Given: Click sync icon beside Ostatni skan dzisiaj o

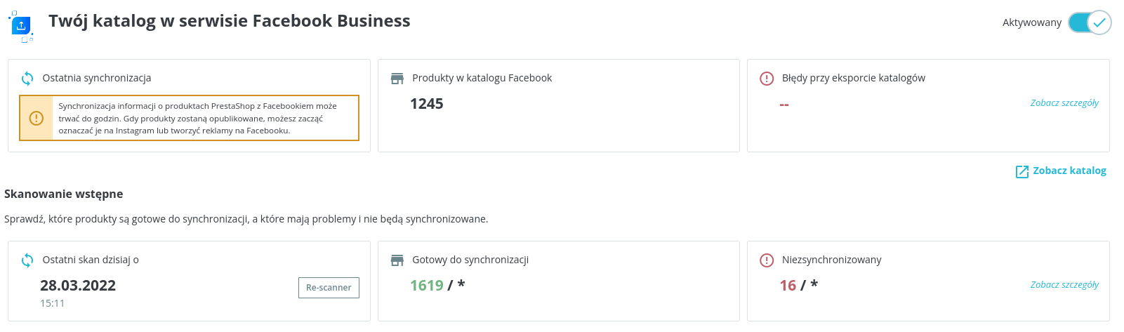Looking at the screenshot, I should point(27,260).
